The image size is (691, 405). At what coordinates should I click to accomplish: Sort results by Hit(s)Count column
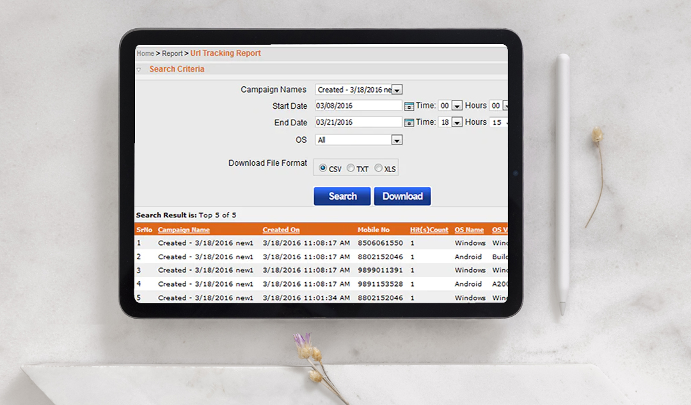tap(429, 229)
